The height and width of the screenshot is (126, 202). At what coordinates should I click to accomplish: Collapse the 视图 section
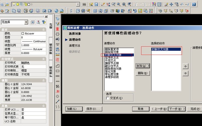pyautogui.click(x=44, y=81)
